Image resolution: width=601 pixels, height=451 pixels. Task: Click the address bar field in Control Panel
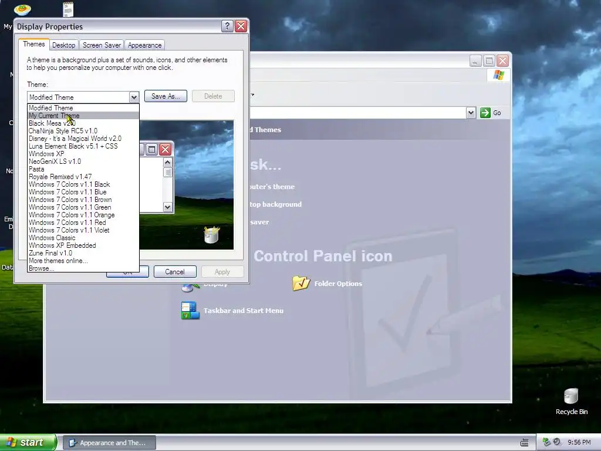pyautogui.click(x=358, y=113)
